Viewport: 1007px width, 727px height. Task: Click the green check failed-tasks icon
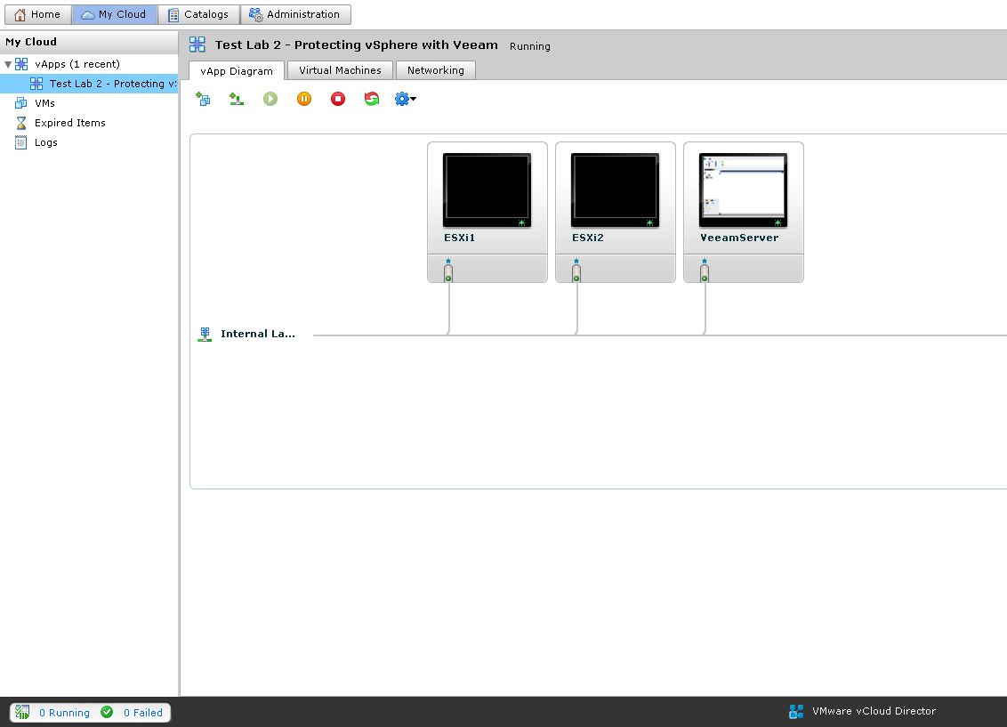coord(108,712)
